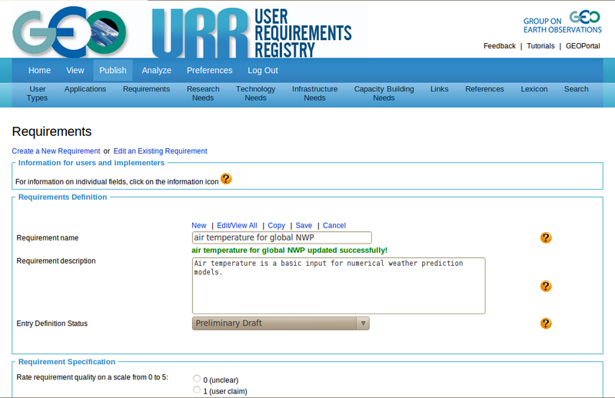The width and height of the screenshot is (615, 398).
Task: Click the URR User Requirements Registry banner
Action: [x=251, y=32]
